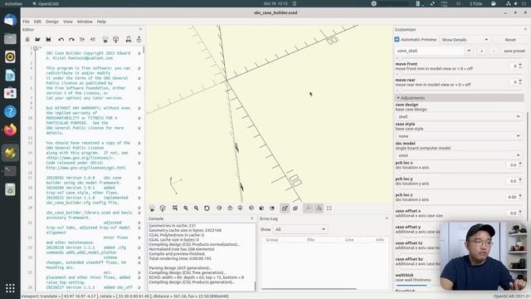Click the Reset button in Customizer
This screenshot has width=531, height=299.
tap(510, 40)
